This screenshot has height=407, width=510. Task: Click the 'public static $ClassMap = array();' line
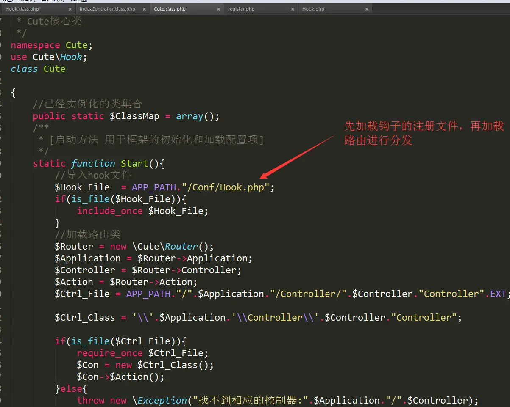click(x=126, y=116)
